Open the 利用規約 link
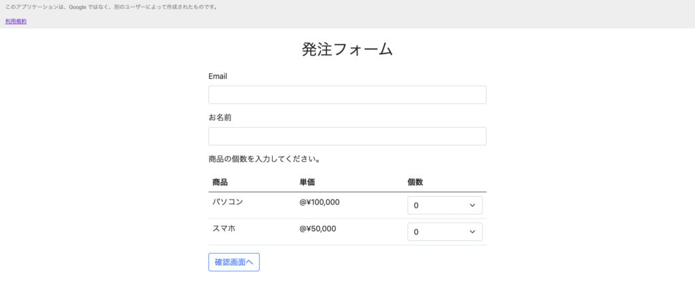 [16, 21]
